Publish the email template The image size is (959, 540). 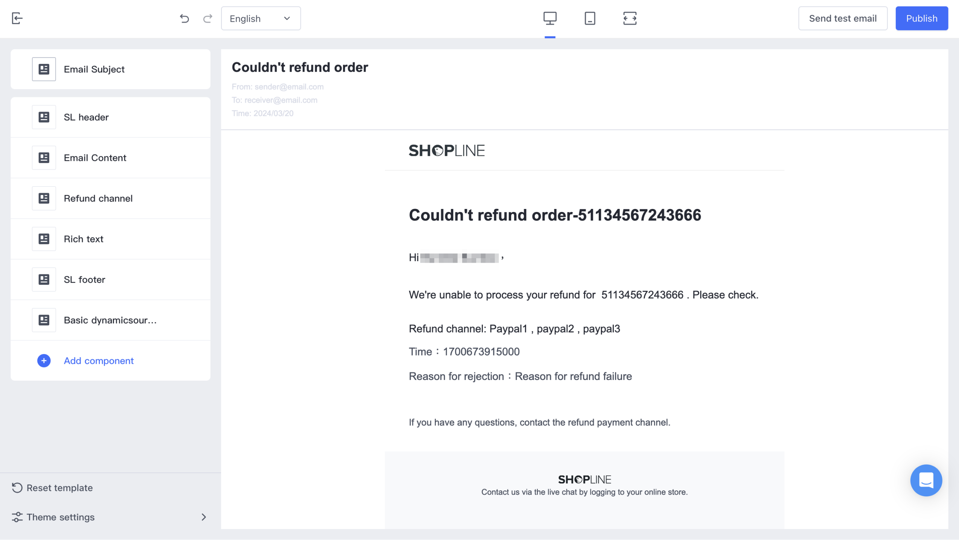click(921, 18)
